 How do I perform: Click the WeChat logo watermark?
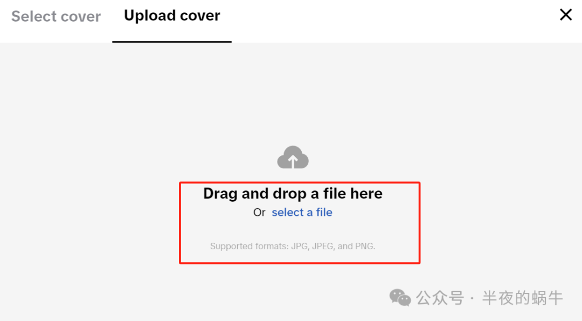(400, 298)
